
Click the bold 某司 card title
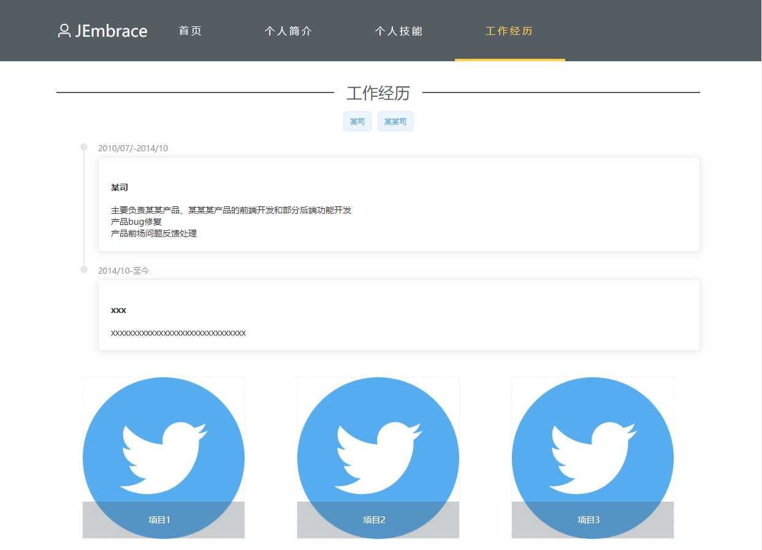point(120,187)
